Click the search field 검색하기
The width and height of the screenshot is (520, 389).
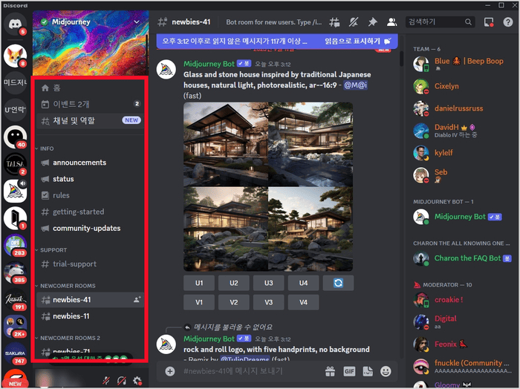point(440,22)
